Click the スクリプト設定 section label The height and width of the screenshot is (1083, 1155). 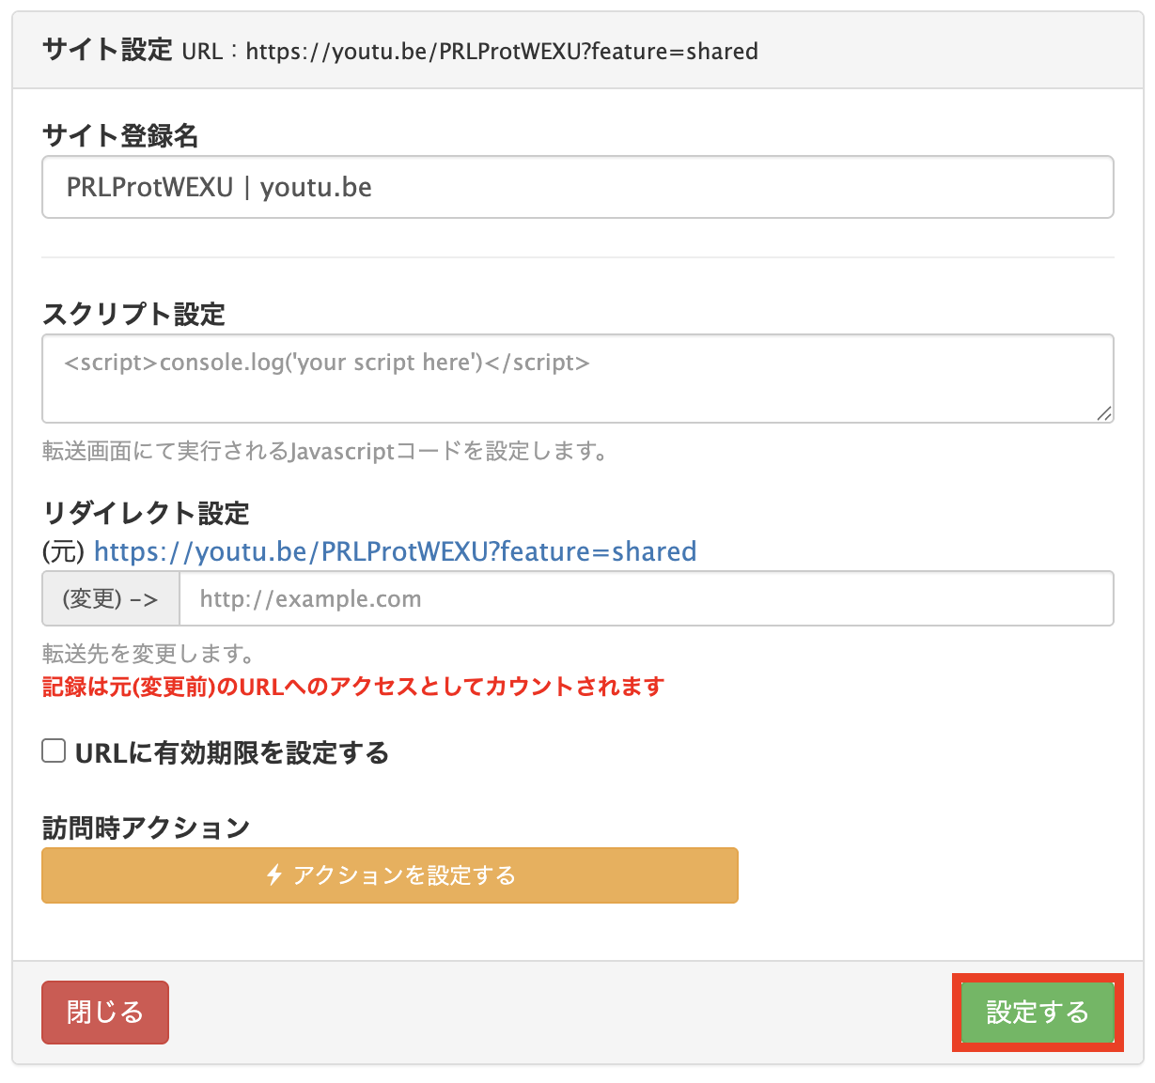click(x=133, y=314)
